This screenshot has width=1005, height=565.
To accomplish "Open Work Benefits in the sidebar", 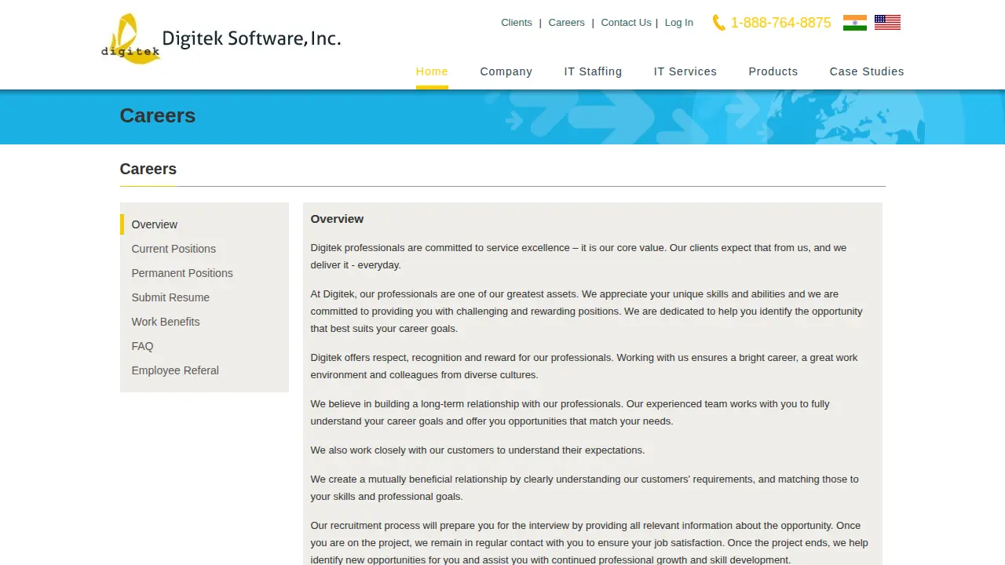I will [166, 322].
